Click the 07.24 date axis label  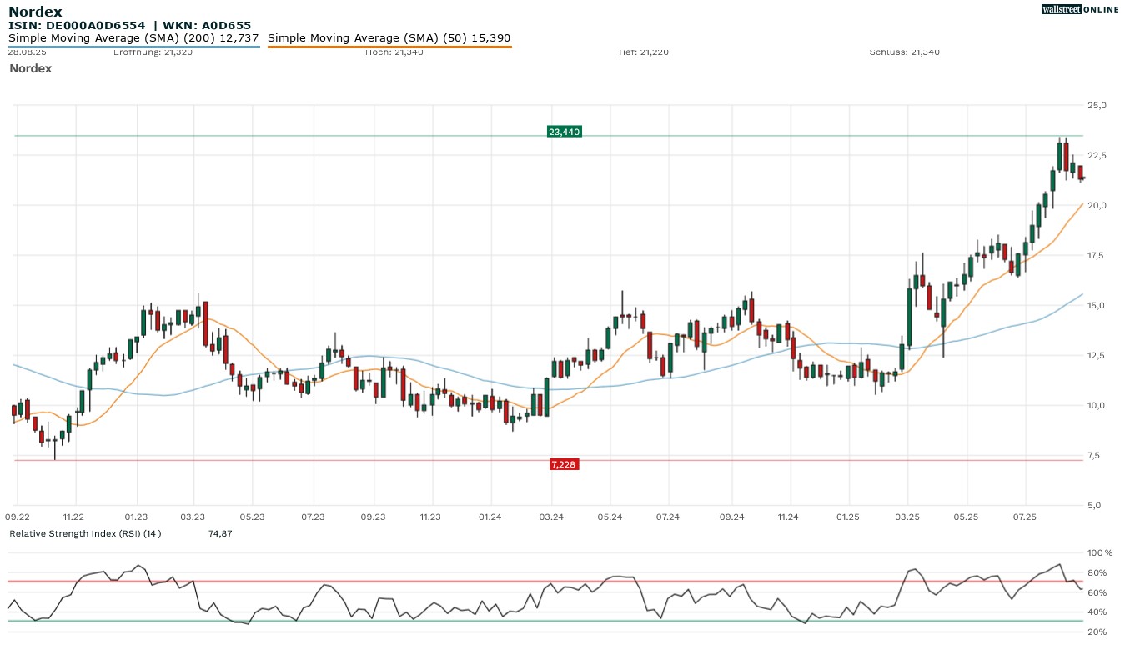668,517
